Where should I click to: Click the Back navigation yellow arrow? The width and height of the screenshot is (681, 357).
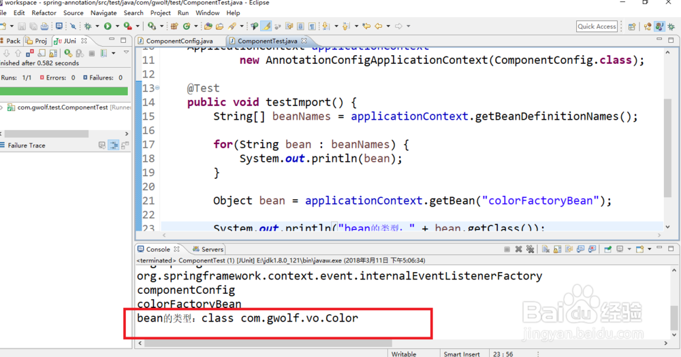point(378,27)
